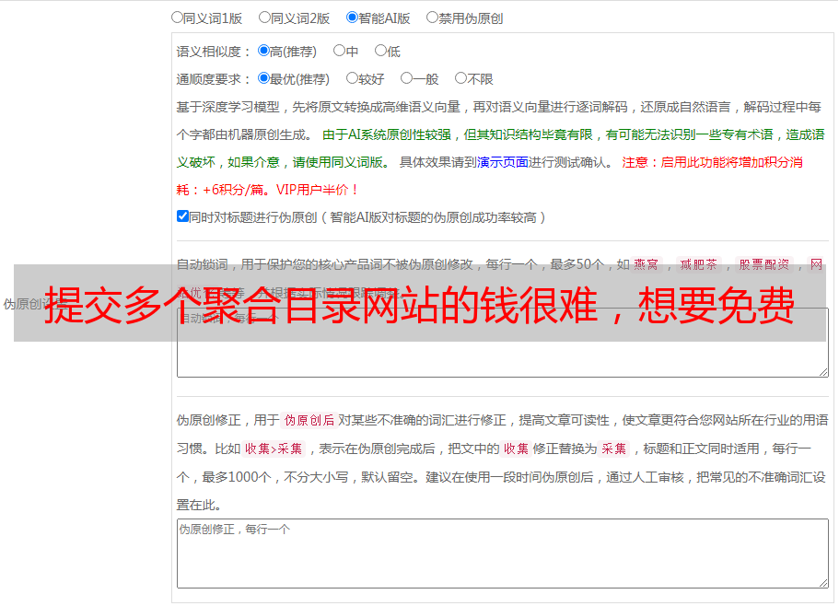839x606 pixels.
Task: Set 语义相似度 to 中
Action: [339, 51]
